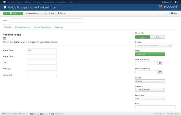Switch to the Menu Assignment tab
This screenshot has height=116, width=181.
coord(22,27)
